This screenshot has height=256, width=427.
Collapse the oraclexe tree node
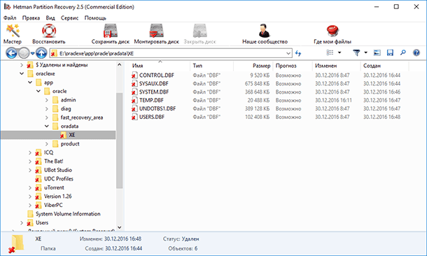click(x=22, y=73)
